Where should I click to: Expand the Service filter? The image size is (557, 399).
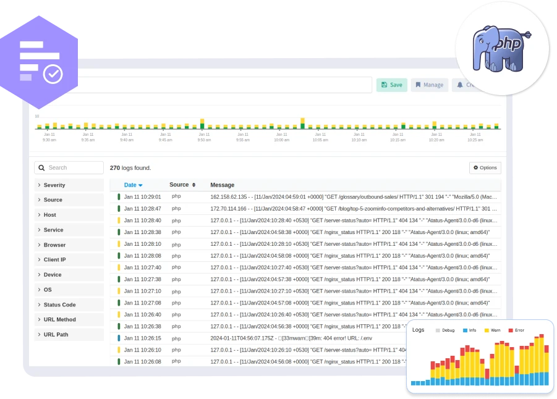[x=69, y=230]
